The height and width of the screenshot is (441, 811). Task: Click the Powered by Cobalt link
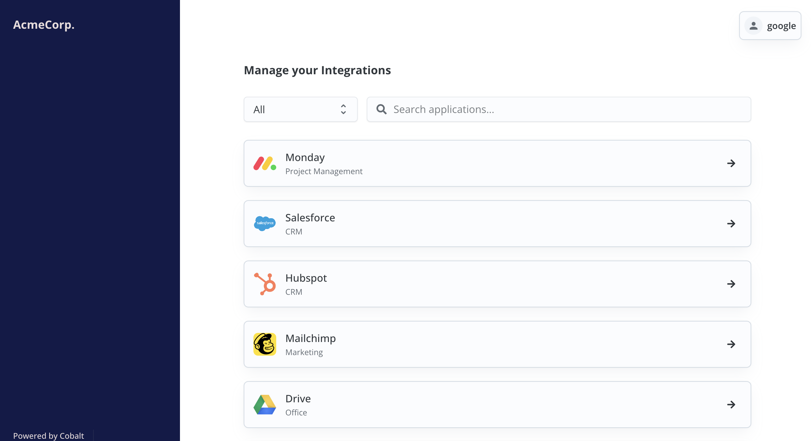49,435
